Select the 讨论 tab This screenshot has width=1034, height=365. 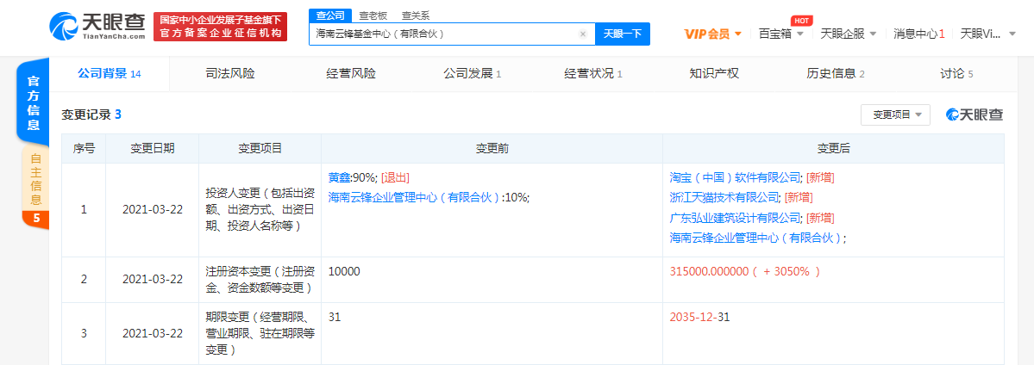coord(956,74)
